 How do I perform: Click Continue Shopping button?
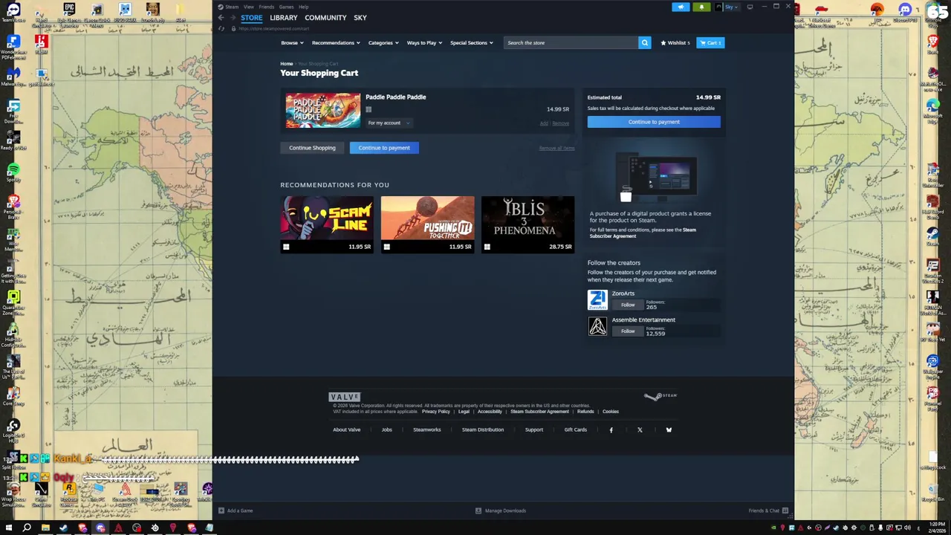pos(312,148)
